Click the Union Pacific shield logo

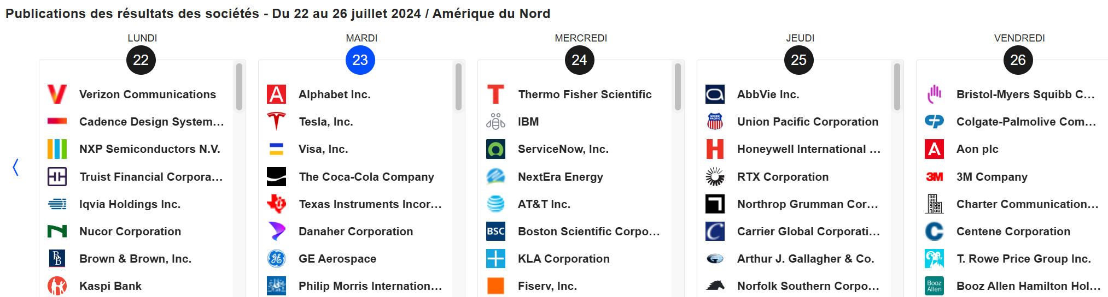pyautogui.click(x=715, y=121)
